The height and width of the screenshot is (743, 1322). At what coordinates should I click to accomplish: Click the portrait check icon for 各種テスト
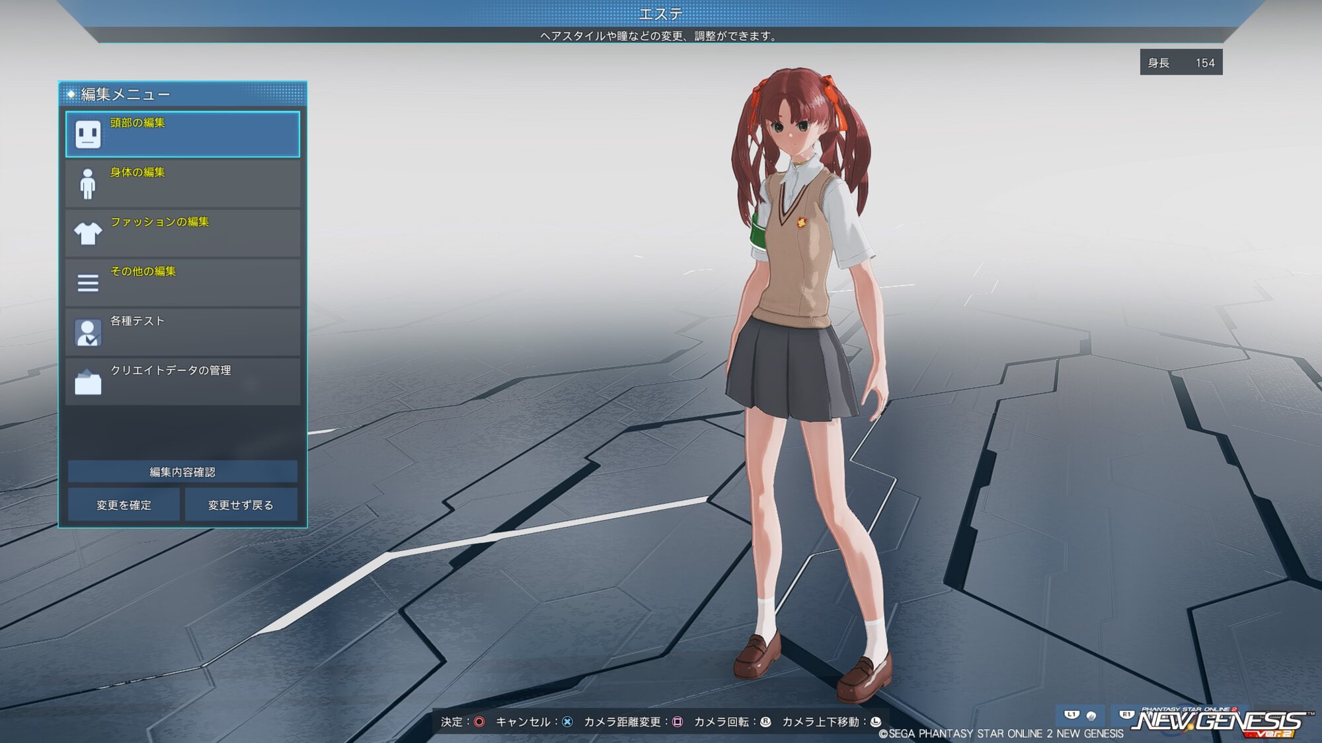coord(87,333)
